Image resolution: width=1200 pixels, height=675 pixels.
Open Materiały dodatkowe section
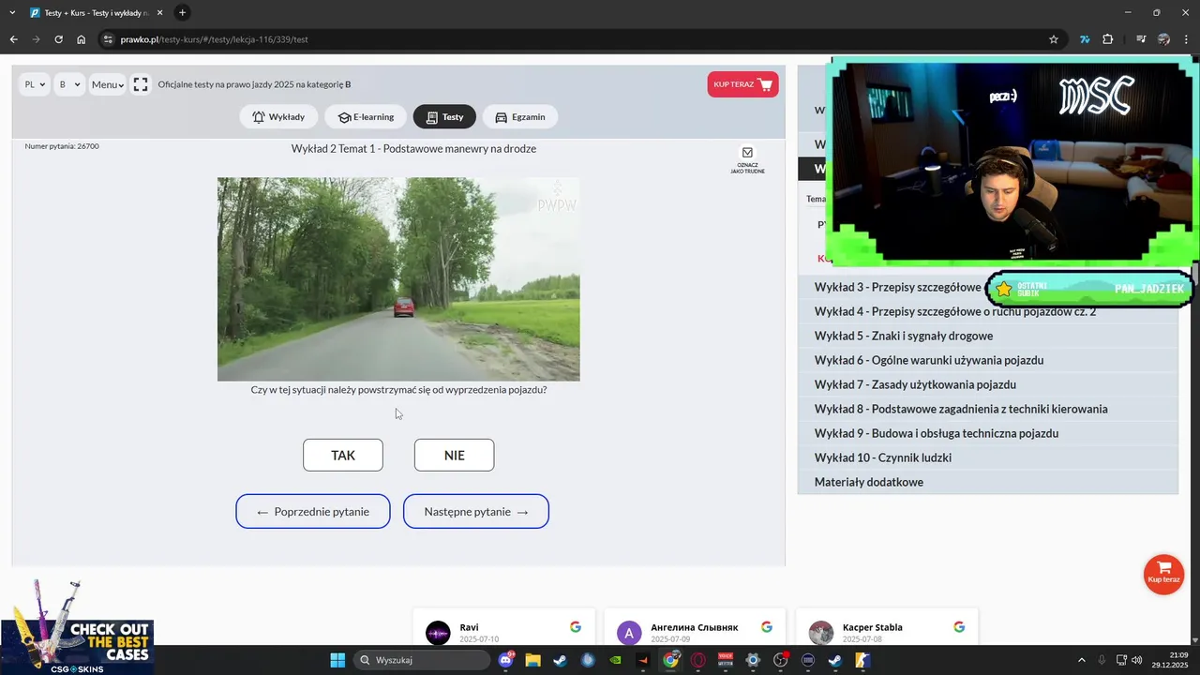[987, 482]
